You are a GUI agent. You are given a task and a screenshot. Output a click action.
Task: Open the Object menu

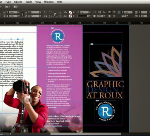click(x=18, y=2)
